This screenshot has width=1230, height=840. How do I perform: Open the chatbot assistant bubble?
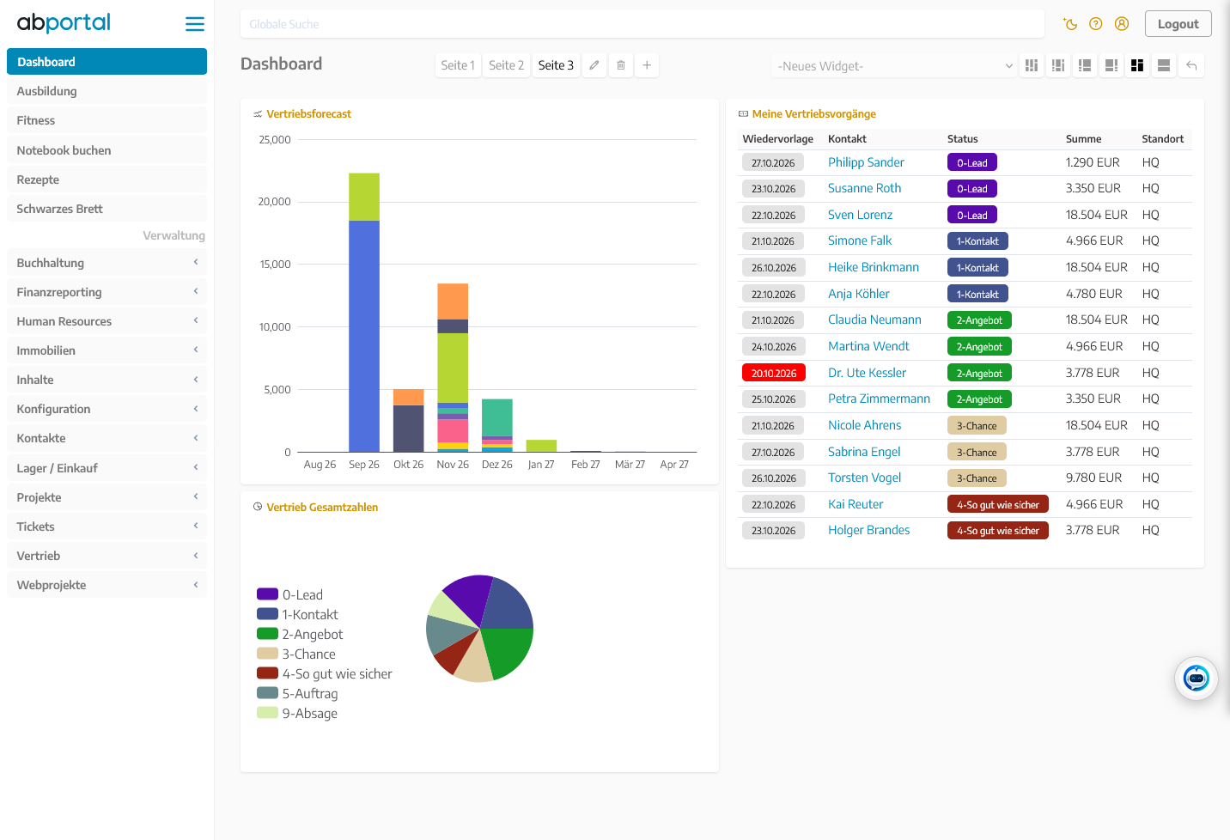(x=1197, y=679)
